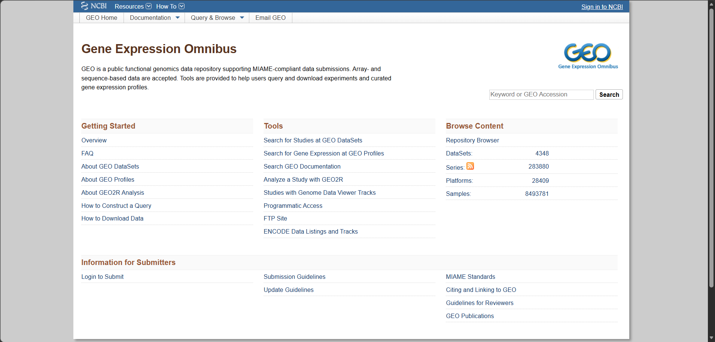Viewport: 715px width, 342px height.
Task: Expand the How To dropdown
Action: 170,6
